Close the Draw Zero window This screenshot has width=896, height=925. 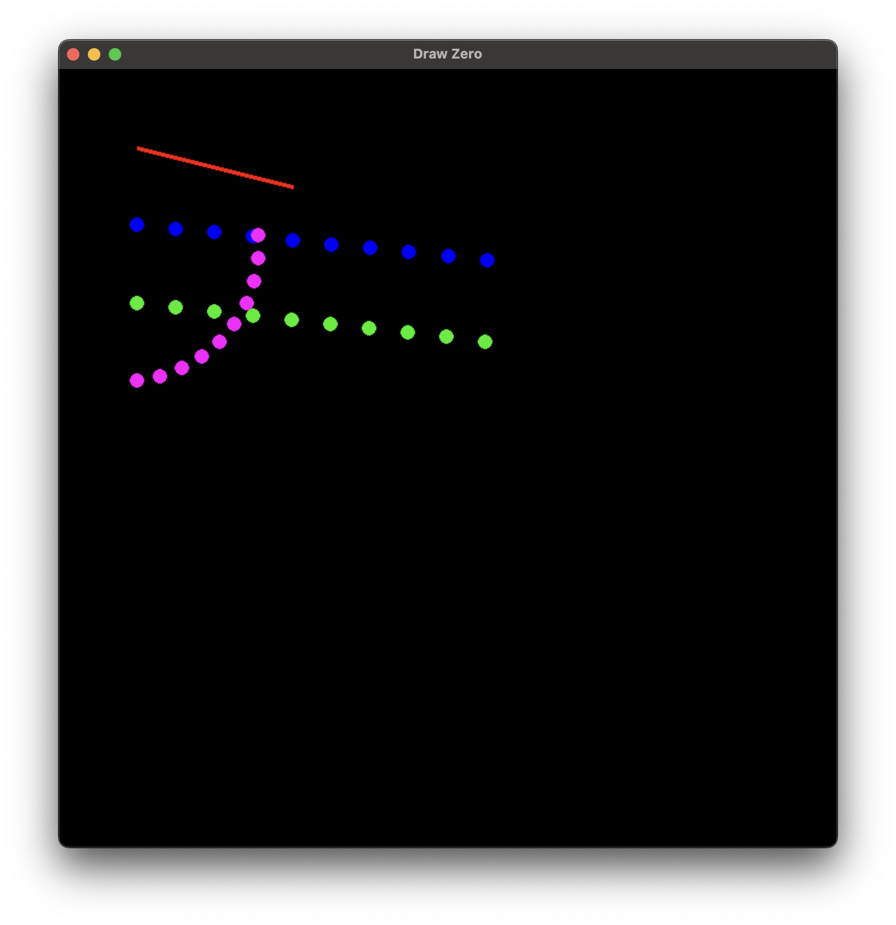tap(73, 54)
